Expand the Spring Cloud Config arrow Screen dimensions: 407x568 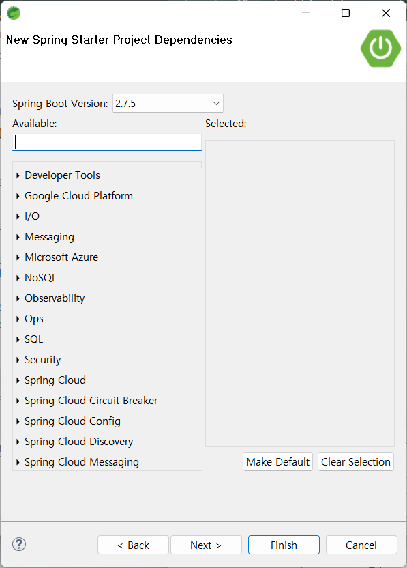pos(18,421)
